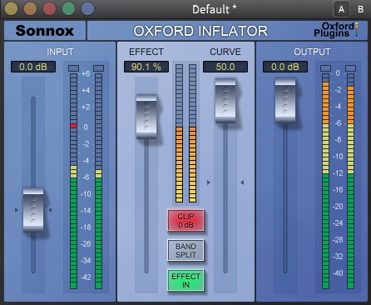Reset right input meter peak indicator
This screenshot has height=305, width=371.
click(x=98, y=68)
